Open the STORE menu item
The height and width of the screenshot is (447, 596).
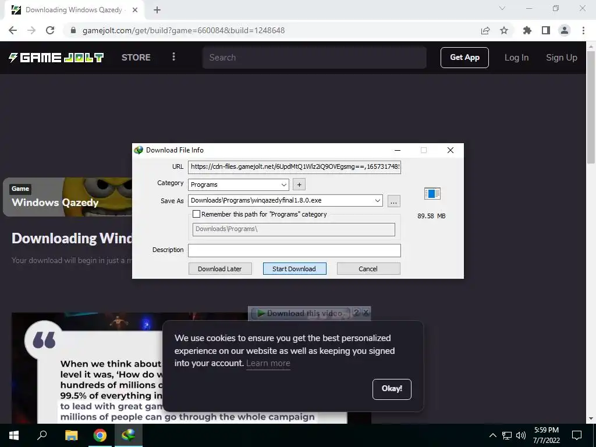136,58
